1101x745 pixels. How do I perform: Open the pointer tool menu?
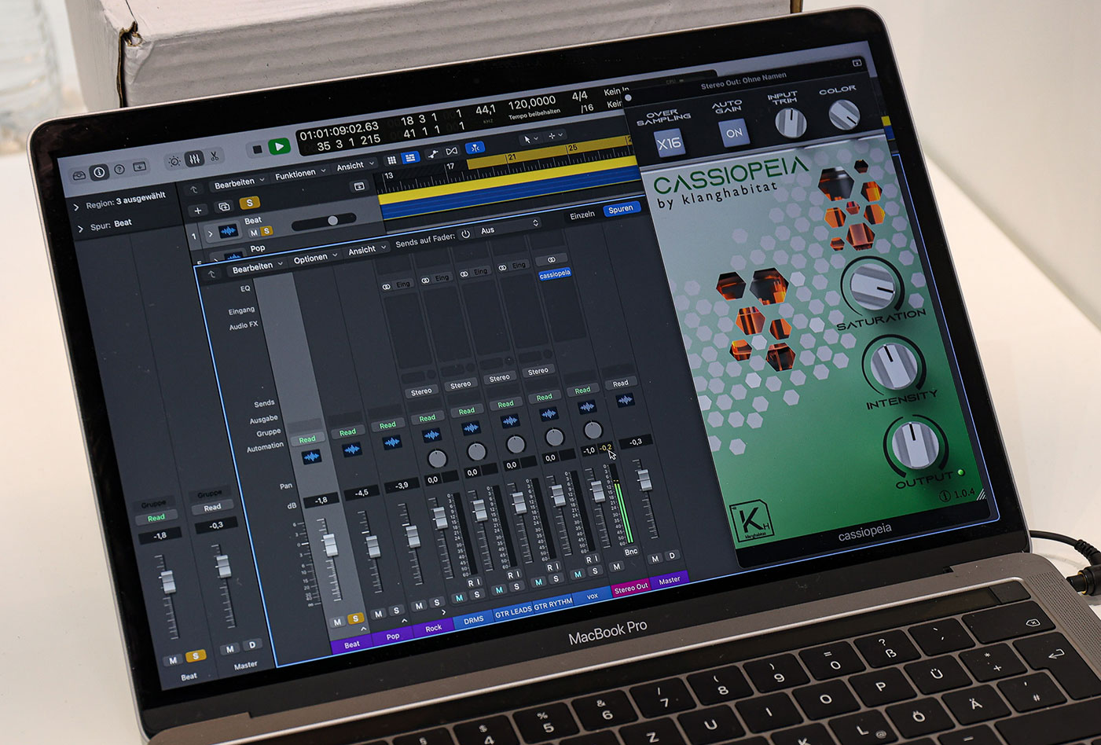tap(530, 139)
